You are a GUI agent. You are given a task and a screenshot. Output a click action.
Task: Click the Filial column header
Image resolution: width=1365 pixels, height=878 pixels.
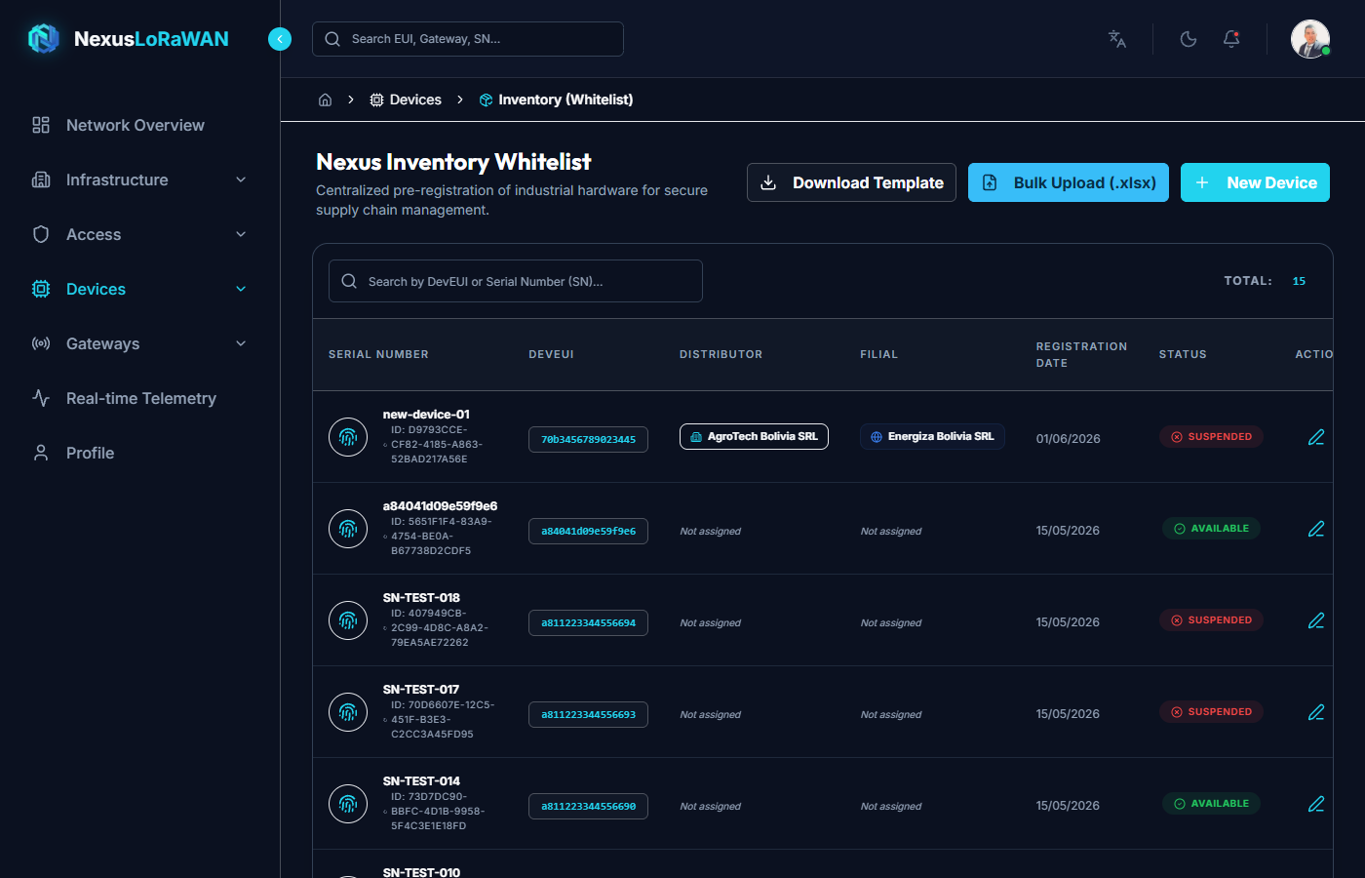click(x=878, y=354)
